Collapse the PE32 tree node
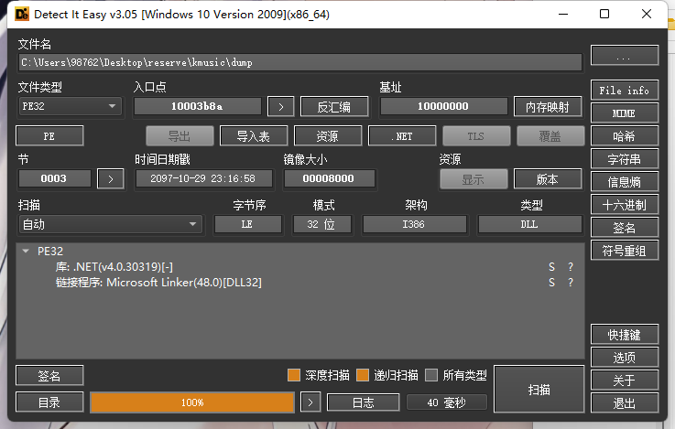 (27, 251)
